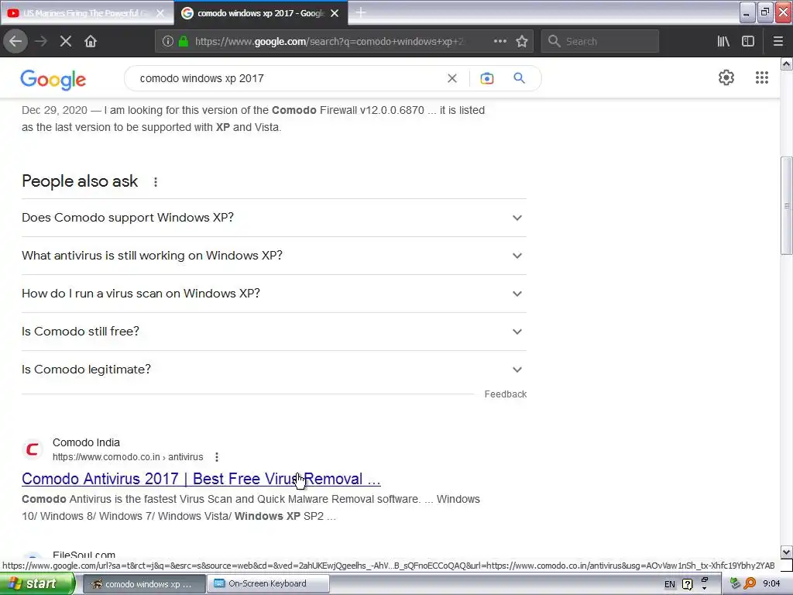Click the Firefox Search box
The height and width of the screenshot is (595, 793).
[x=600, y=41]
